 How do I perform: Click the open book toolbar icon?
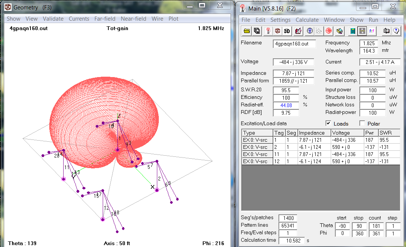click(x=386, y=31)
